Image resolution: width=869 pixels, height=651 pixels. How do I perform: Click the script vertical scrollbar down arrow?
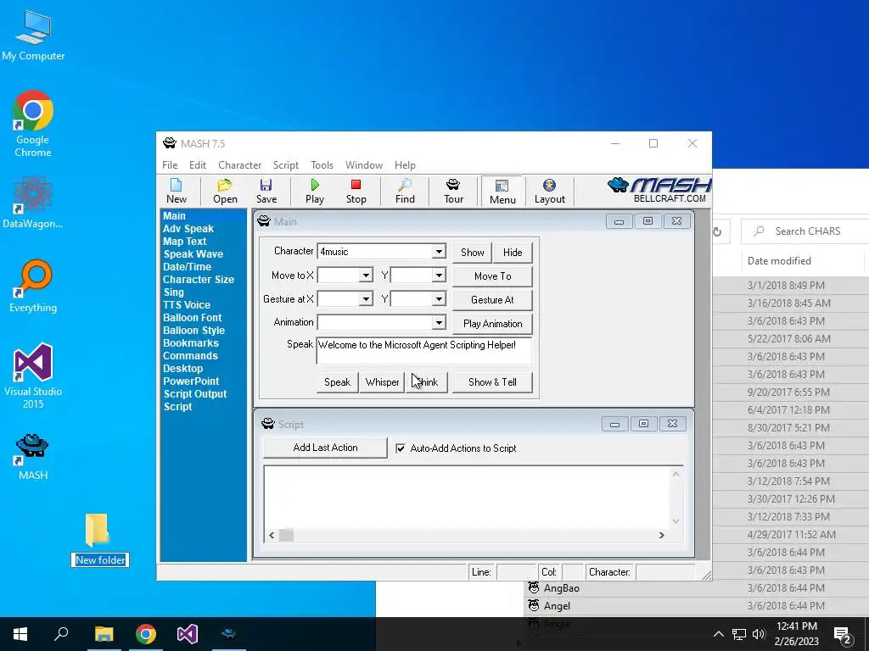click(676, 521)
